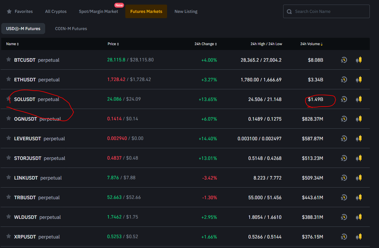
Task: Open the XRPUSDT perpetual contract
Action: click(x=37, y=237)
